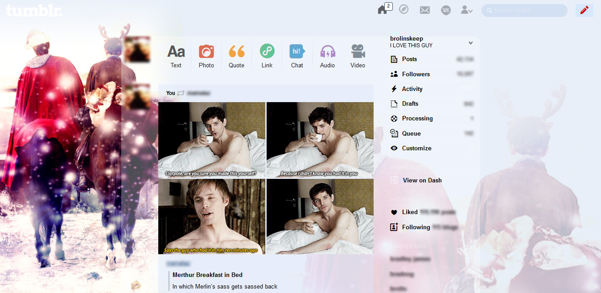Click the Customize eye icon
Viewport: 601px width, 293px height.
(x=394, y=148)
